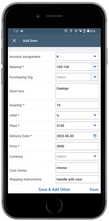Open the Purchasing Org. dropdown arrow
Viewport: 109px width, 221px height.
[95, 77]
